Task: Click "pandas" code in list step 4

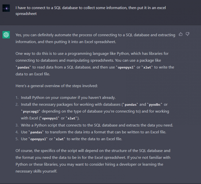Action: click(x=37, y=132)
